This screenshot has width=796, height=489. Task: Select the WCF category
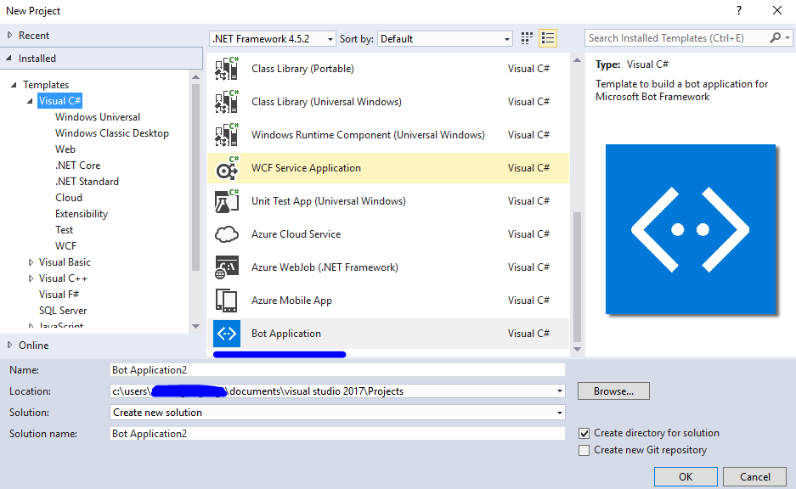pos(65,246)
